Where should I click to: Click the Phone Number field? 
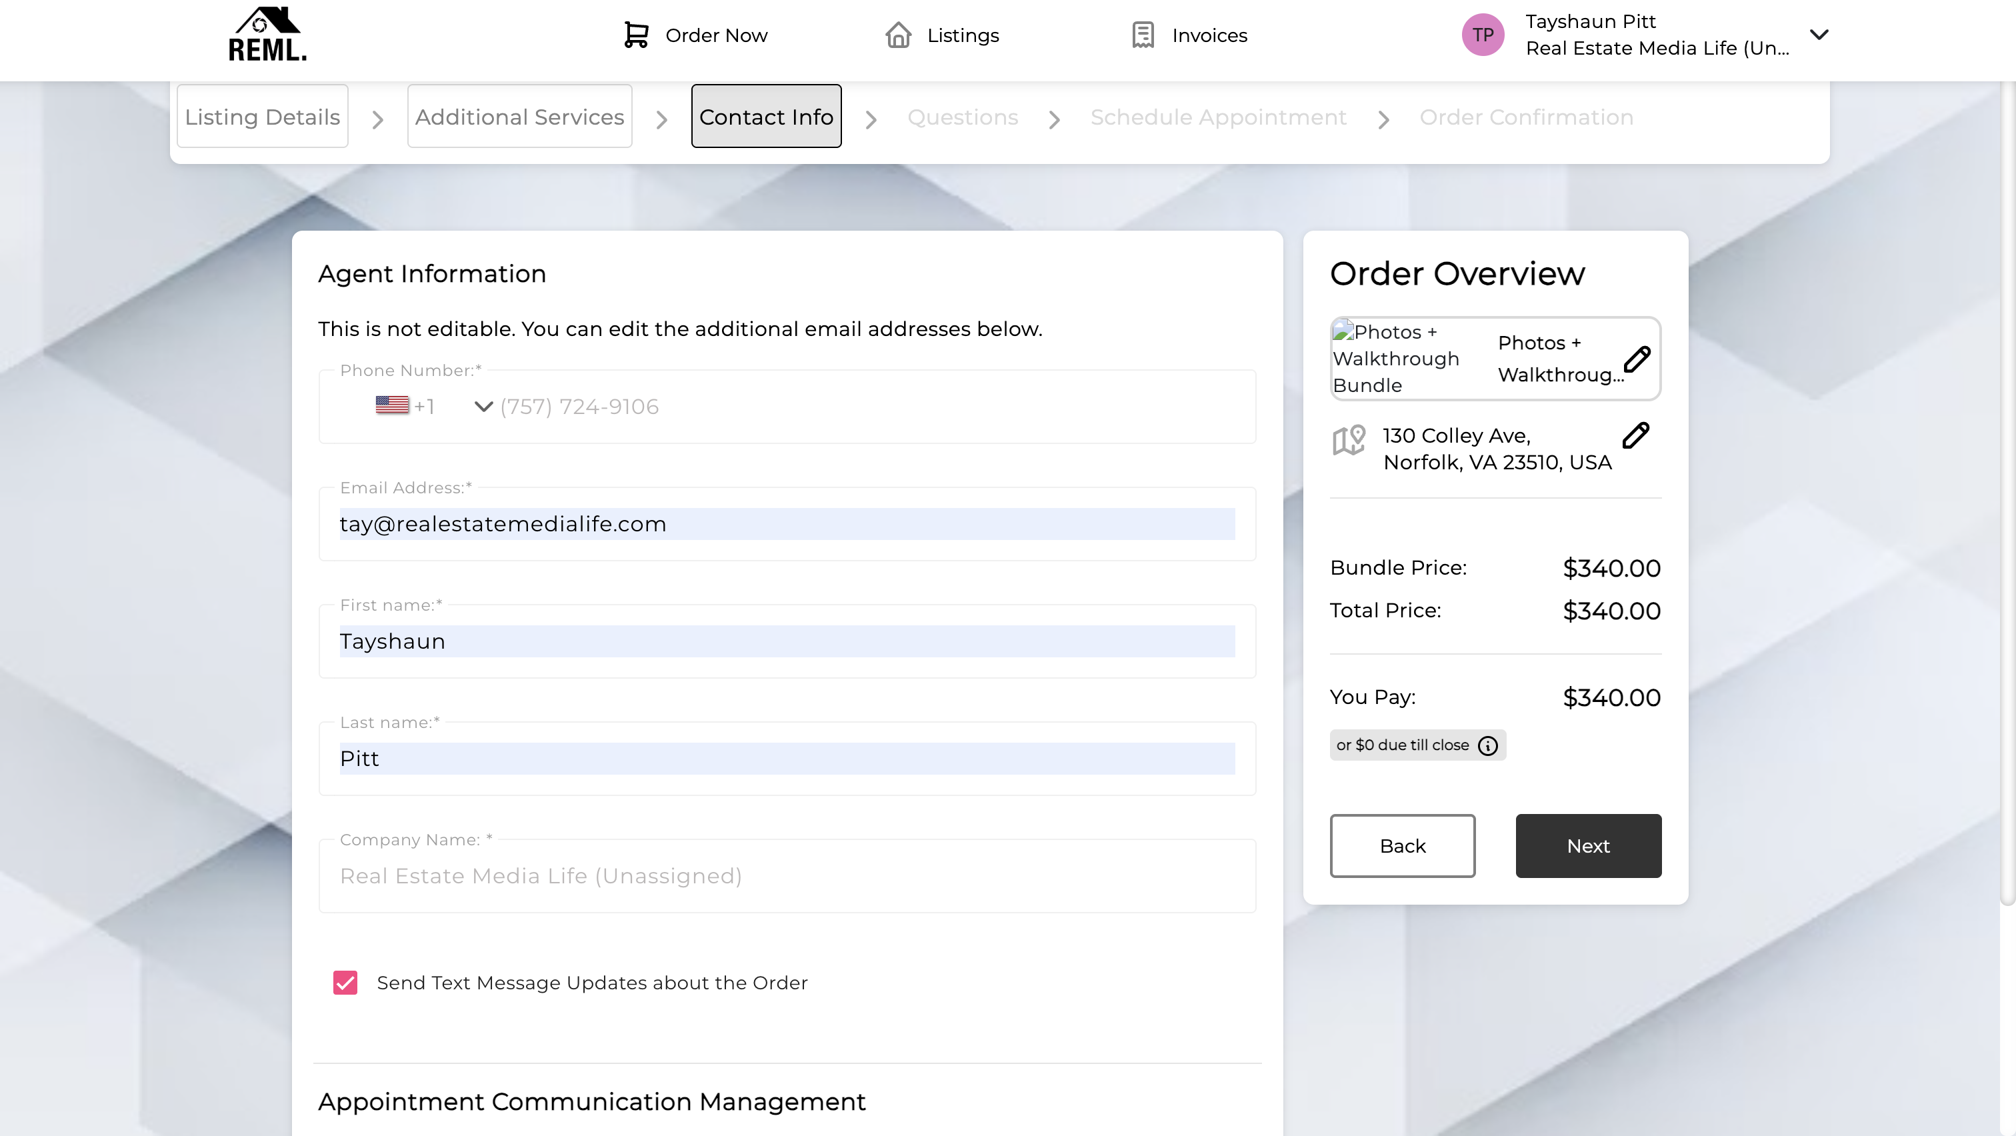pos(787,406)
